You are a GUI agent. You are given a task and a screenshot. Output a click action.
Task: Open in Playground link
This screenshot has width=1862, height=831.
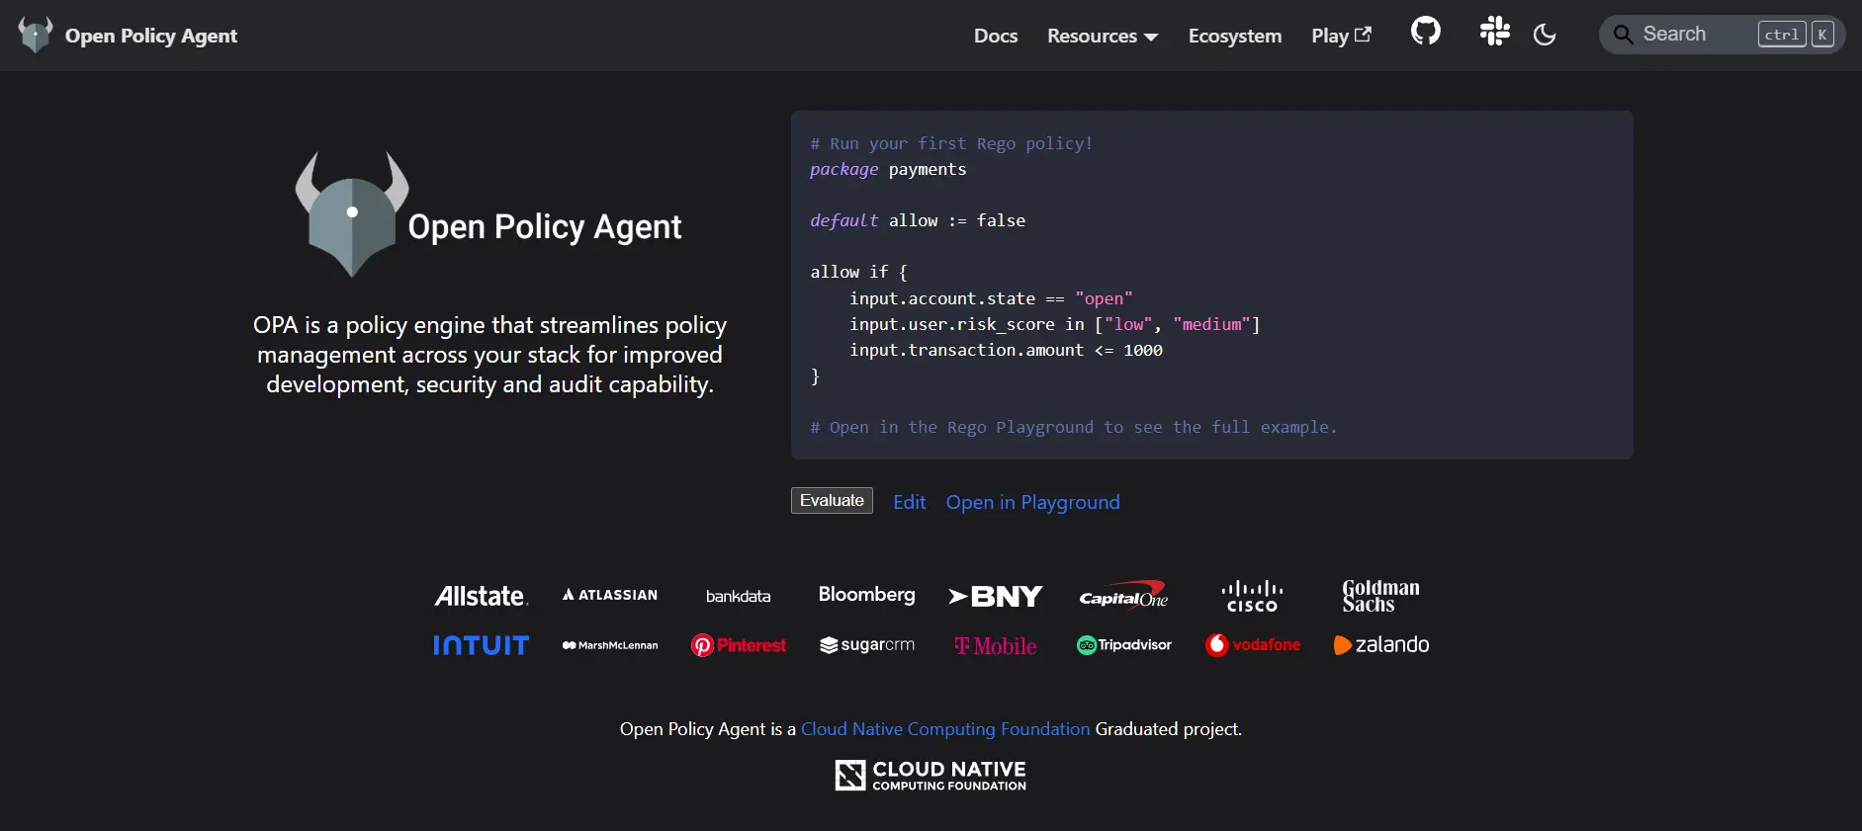pos(1032,502)
